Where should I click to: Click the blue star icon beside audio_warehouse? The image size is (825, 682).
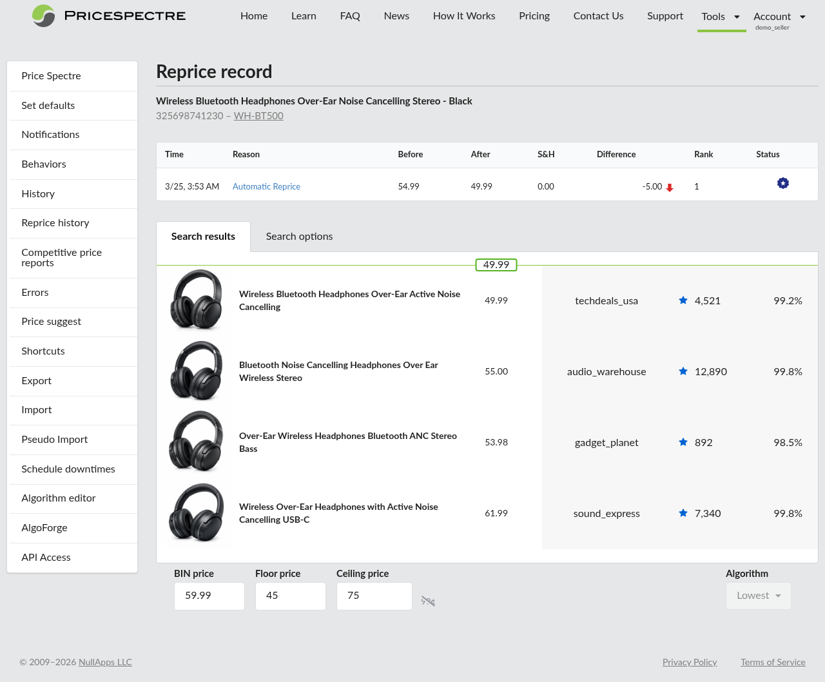tap(683, 371)
